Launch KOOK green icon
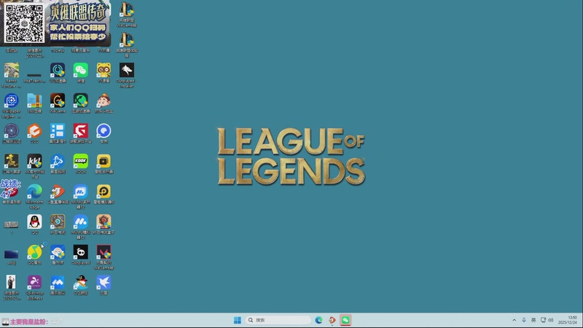Viewport: 583px width, 328px height. [x=81, y=161]
